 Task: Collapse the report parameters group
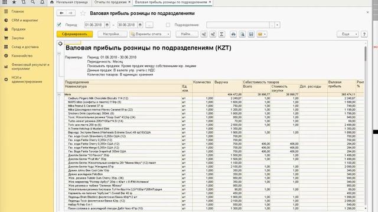59,54
